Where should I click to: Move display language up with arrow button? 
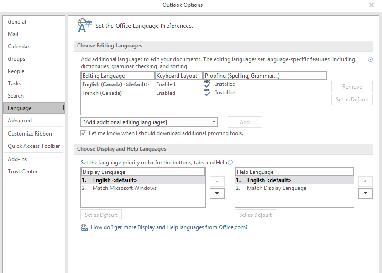(x=217, y=181)
